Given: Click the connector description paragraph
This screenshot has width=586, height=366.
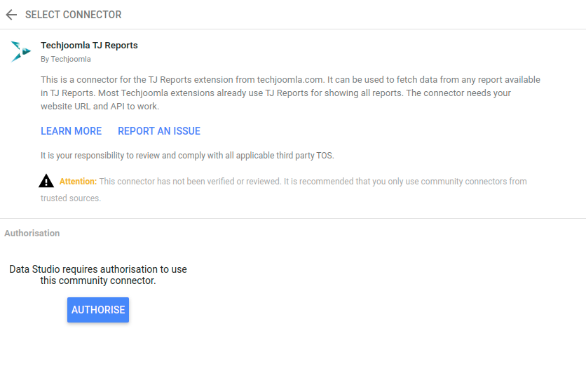Looking at the screenshot, I should [x=290, y=93].
